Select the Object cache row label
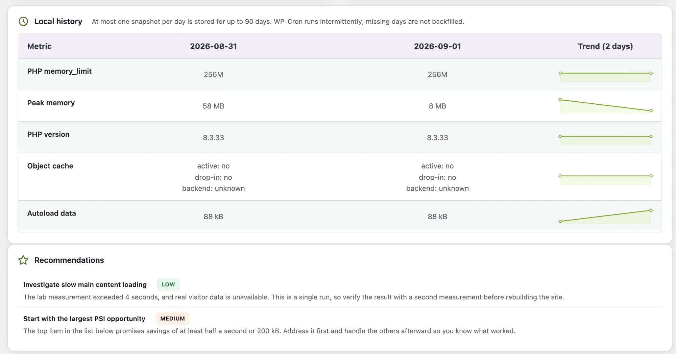676x354 pixels. point(50,166)
